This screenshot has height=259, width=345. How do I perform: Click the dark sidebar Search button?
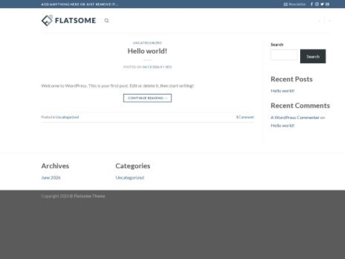[313, 56]
